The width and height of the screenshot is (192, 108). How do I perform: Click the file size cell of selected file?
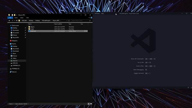85,31
